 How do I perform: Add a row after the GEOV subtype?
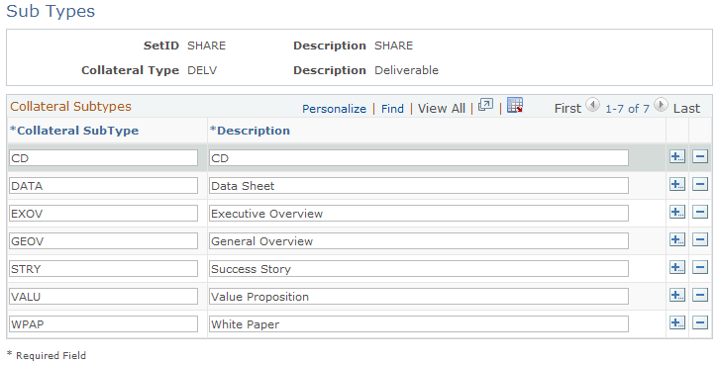(x=677, y=240)
